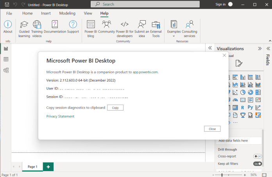Copy session diagnostics with Copy button
This screenshot has width=272, height=177.
click(115, 108)
